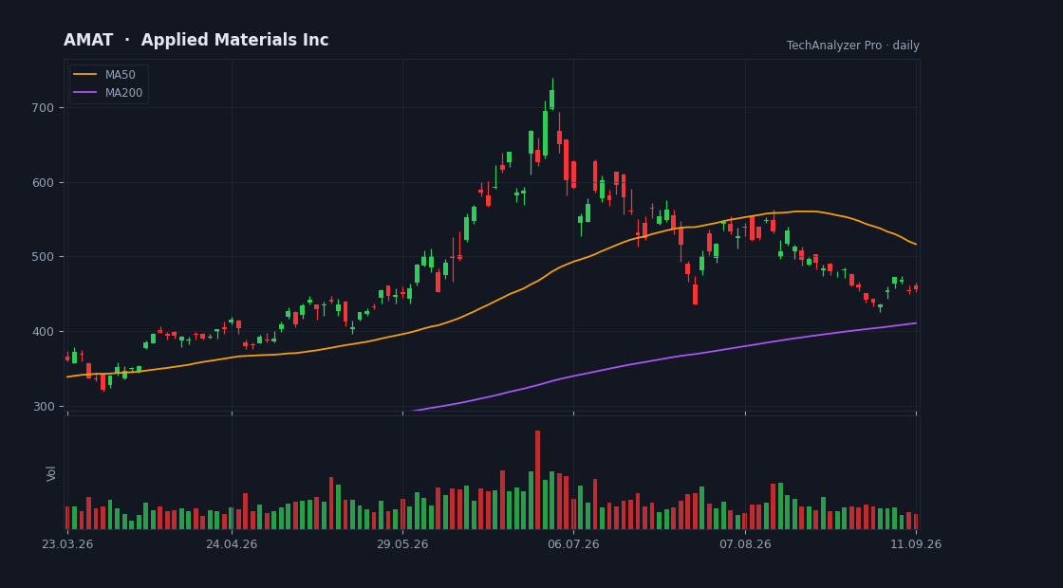Click the purple MA200 legend line swatch
This screenshot has height=588, width=1063.
[84, 93]
